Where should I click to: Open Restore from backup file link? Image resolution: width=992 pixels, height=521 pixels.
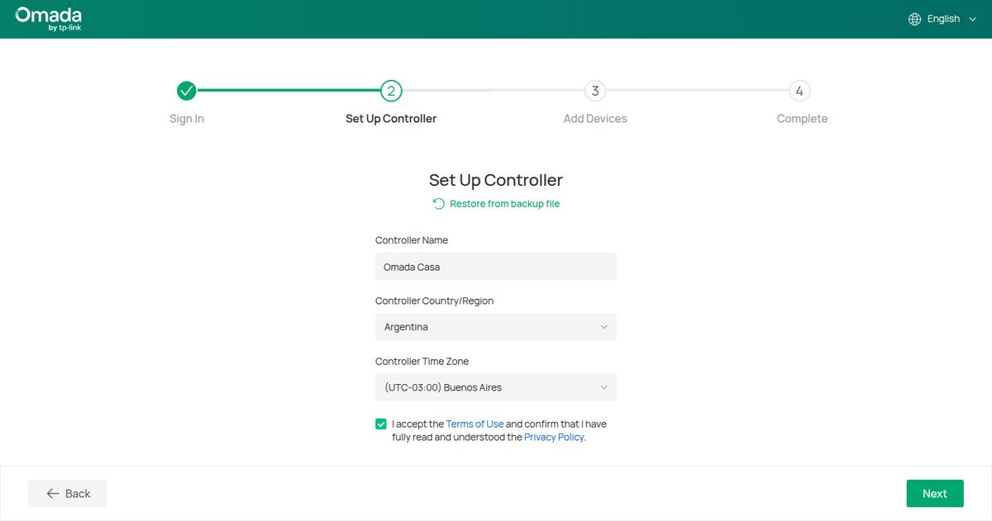pyautogui.click(x=504, y=204)
